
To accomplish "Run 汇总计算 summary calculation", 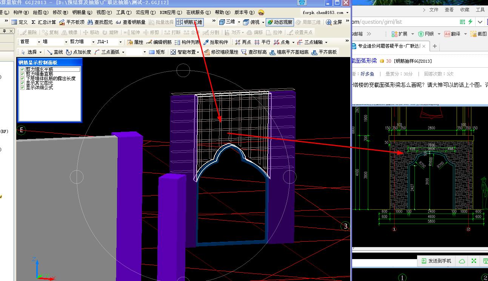I will (x=43, y=22).
